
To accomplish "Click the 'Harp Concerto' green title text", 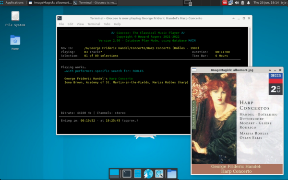I will [x=121, y=79].
